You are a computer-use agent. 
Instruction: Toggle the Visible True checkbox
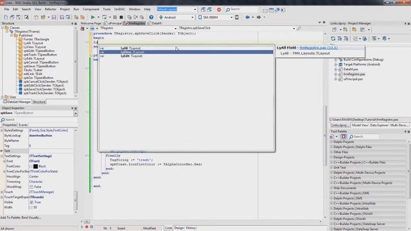31,202
